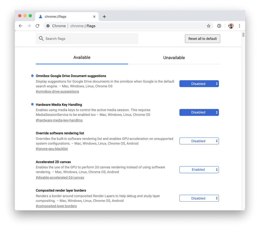Click the forward navigation arrow
260x230 pixels.
29,26
